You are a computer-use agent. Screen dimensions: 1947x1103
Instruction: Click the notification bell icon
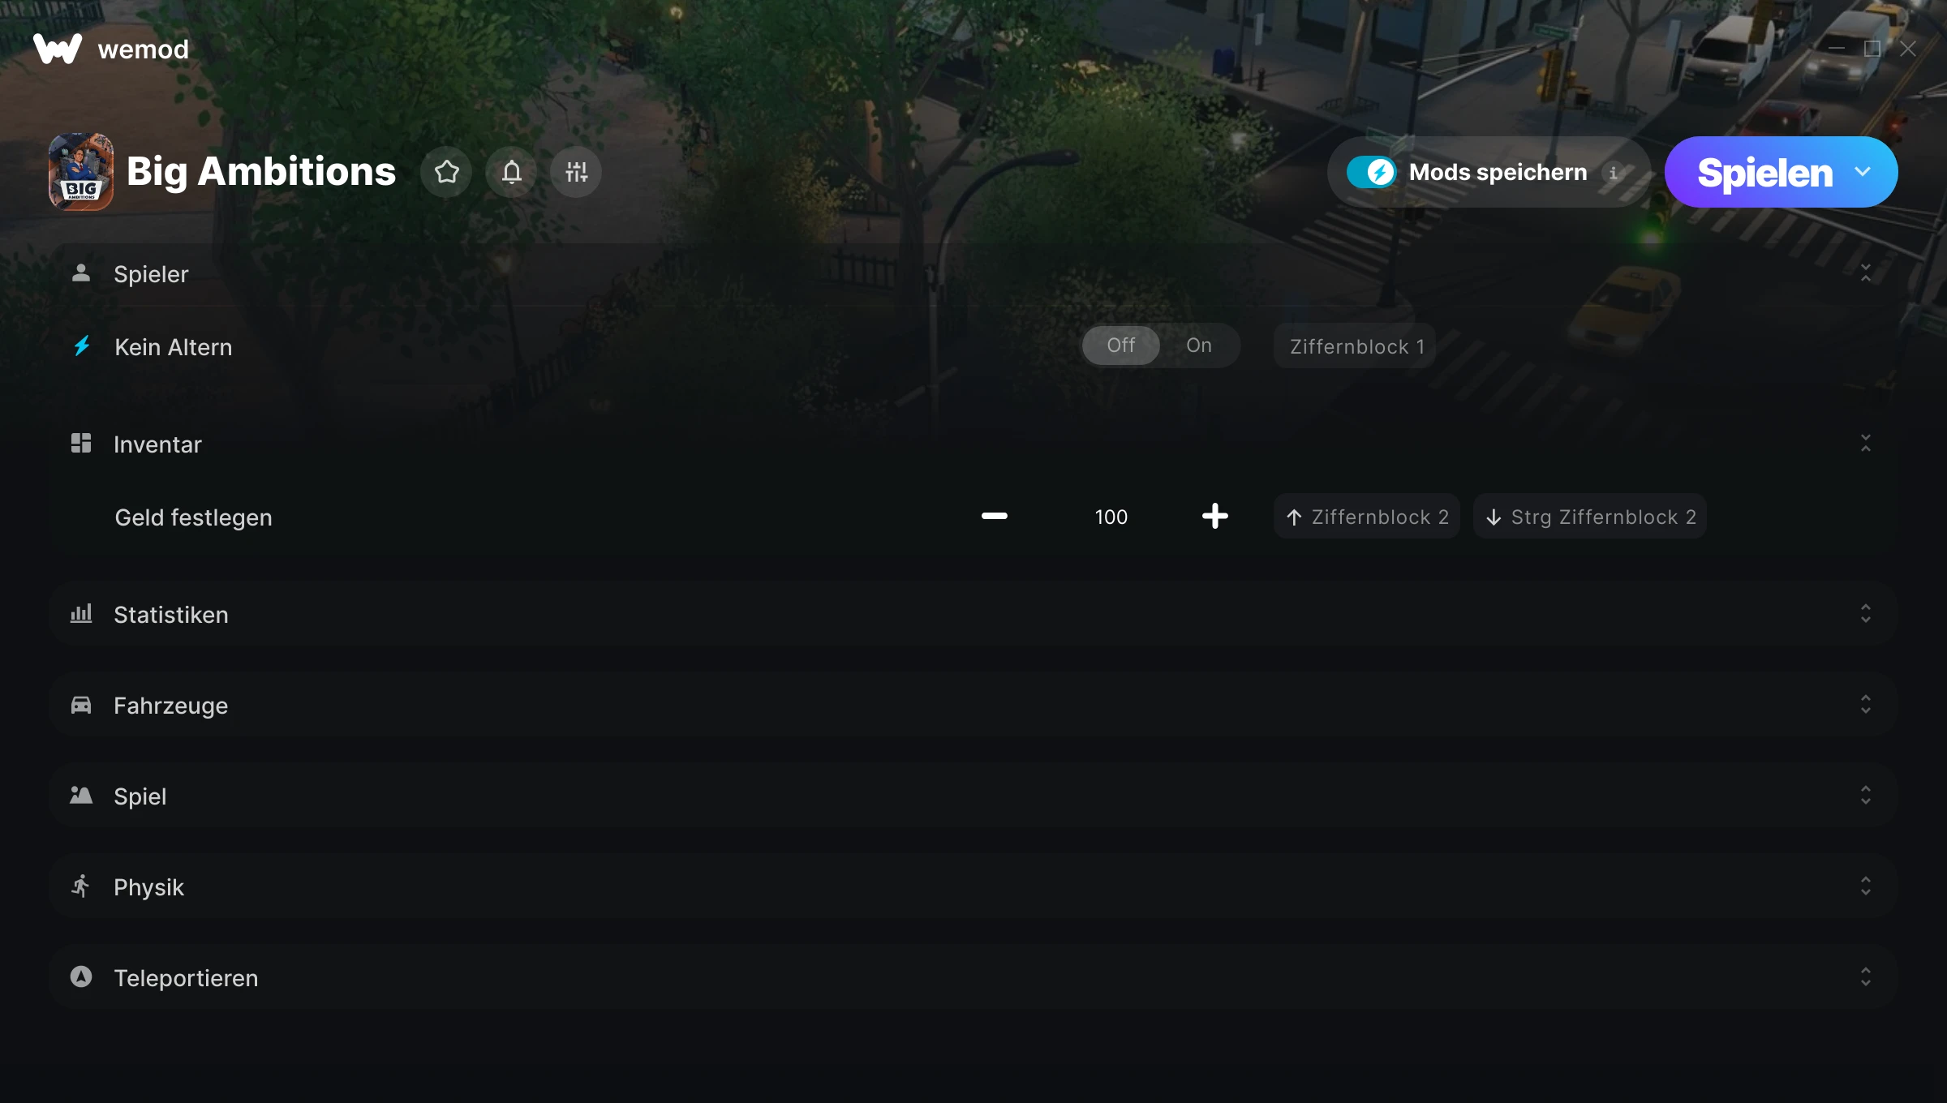click(511, 172)
